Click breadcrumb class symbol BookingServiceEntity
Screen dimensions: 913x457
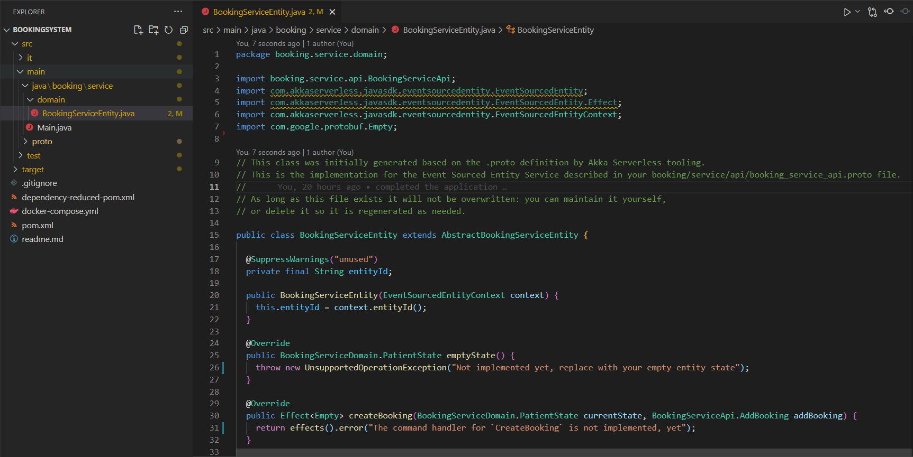556,30
